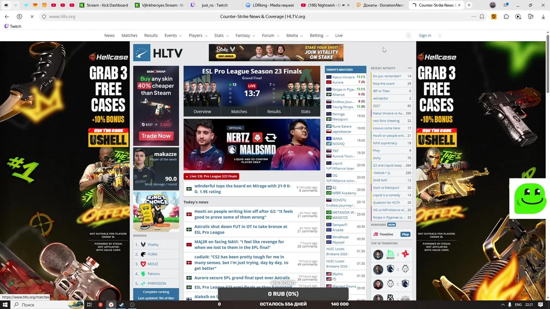Click Complete ranking button
The height and width of the screenshot is (309, 550).
click(x=156, y=294)
